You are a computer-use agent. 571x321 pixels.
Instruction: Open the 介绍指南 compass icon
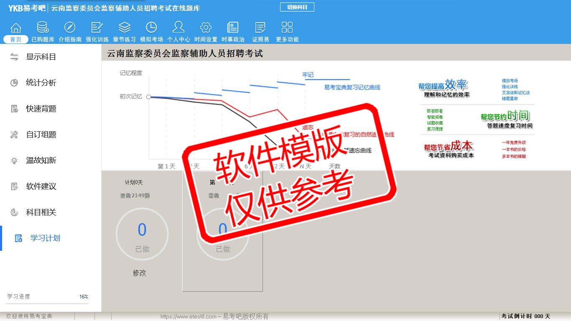pos(70,28)
